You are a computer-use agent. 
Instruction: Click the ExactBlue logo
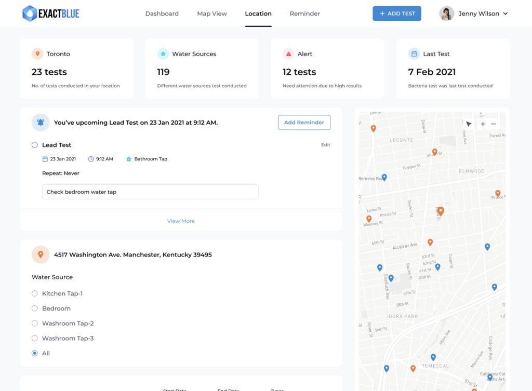(51, 14)
